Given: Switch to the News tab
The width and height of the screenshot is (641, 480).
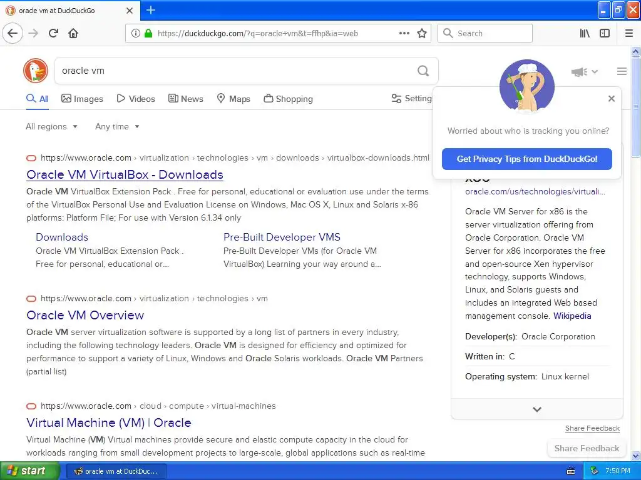Looking at the screenshot, I should 185,99.
